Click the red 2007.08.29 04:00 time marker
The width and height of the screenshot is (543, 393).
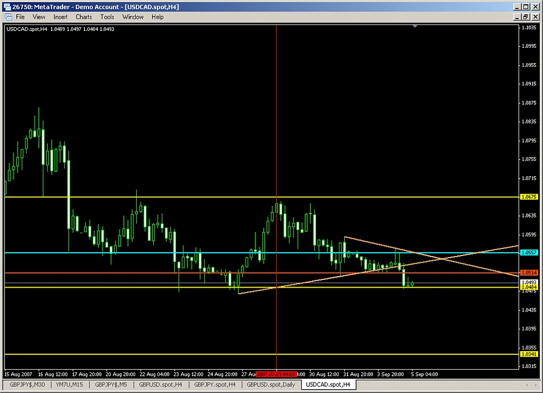(276, 375)
